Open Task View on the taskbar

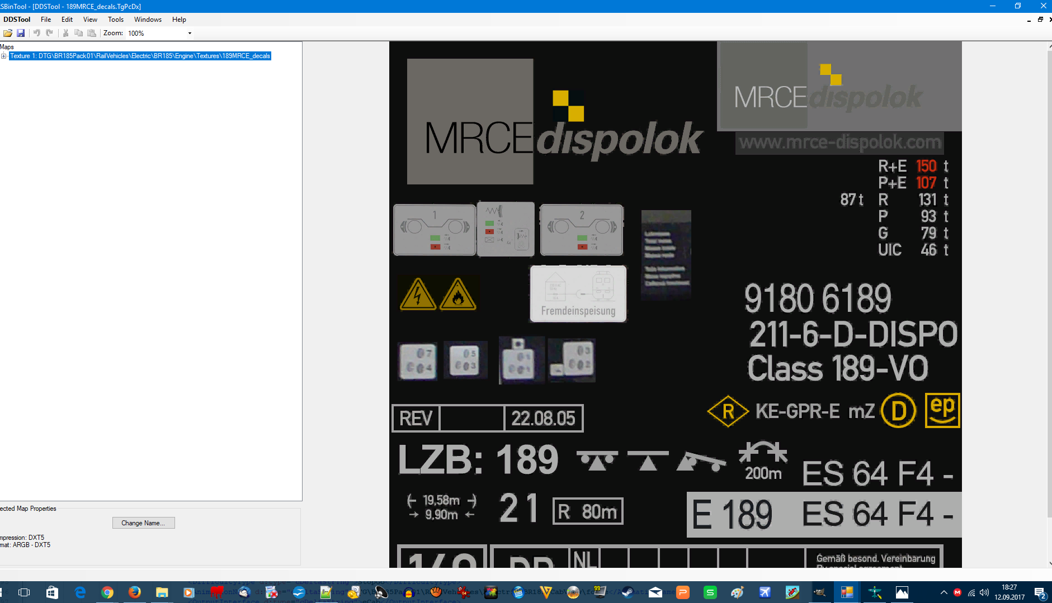pyautogui.click(x=24, y=592)
